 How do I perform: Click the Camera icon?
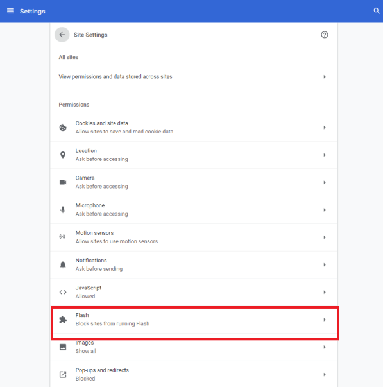(63, 182)
